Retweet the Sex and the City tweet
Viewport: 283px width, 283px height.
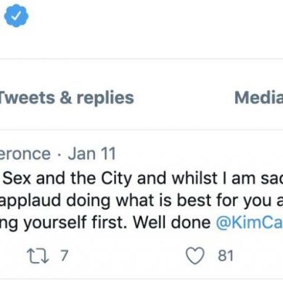[38, 256]
